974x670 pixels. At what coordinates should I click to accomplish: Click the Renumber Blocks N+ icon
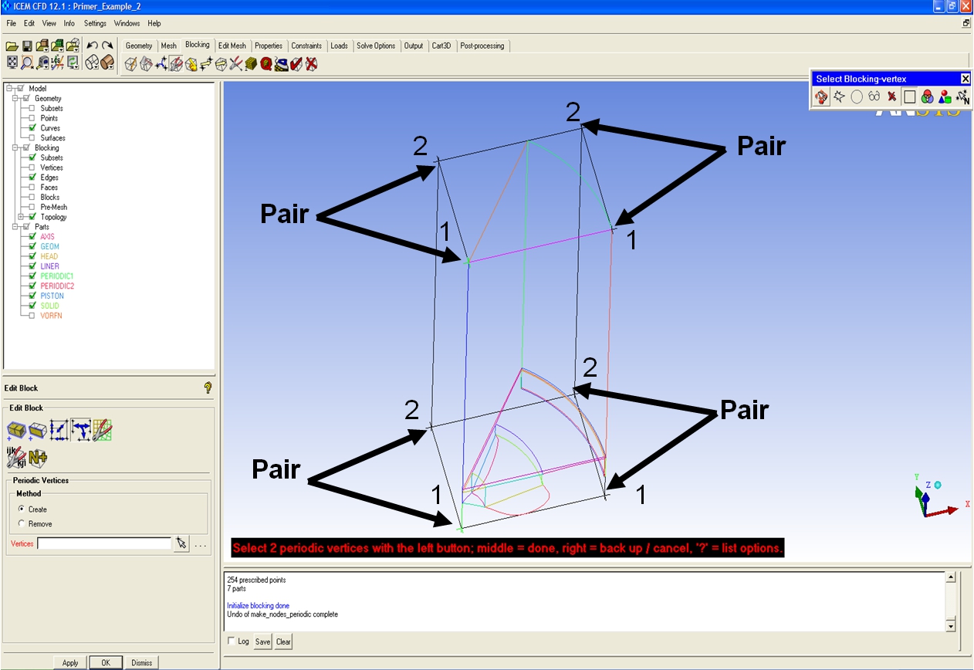(38, 458)
